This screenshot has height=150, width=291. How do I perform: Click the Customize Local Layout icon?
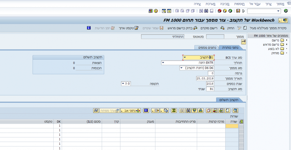150,11
